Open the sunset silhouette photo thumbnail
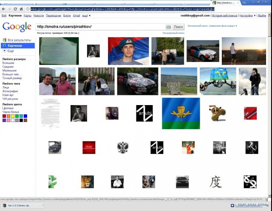272x211 pixels. [x=244, y=51]
